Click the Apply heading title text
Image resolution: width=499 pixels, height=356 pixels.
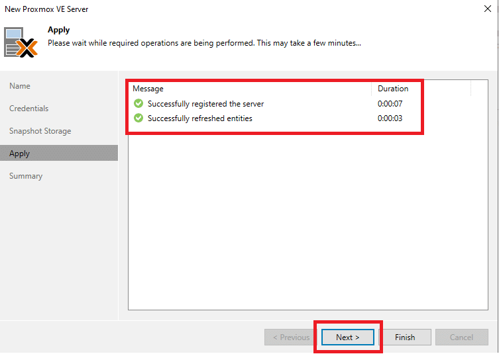coord(58,30)
